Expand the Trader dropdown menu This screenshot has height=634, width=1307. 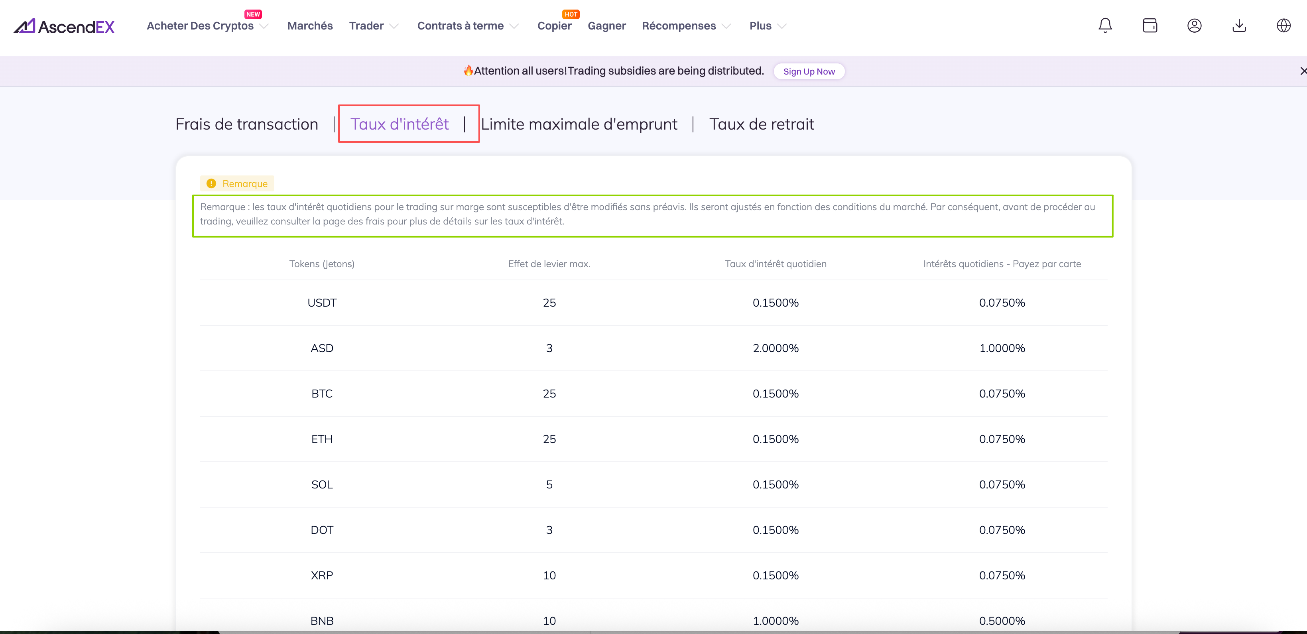point(374,26)
